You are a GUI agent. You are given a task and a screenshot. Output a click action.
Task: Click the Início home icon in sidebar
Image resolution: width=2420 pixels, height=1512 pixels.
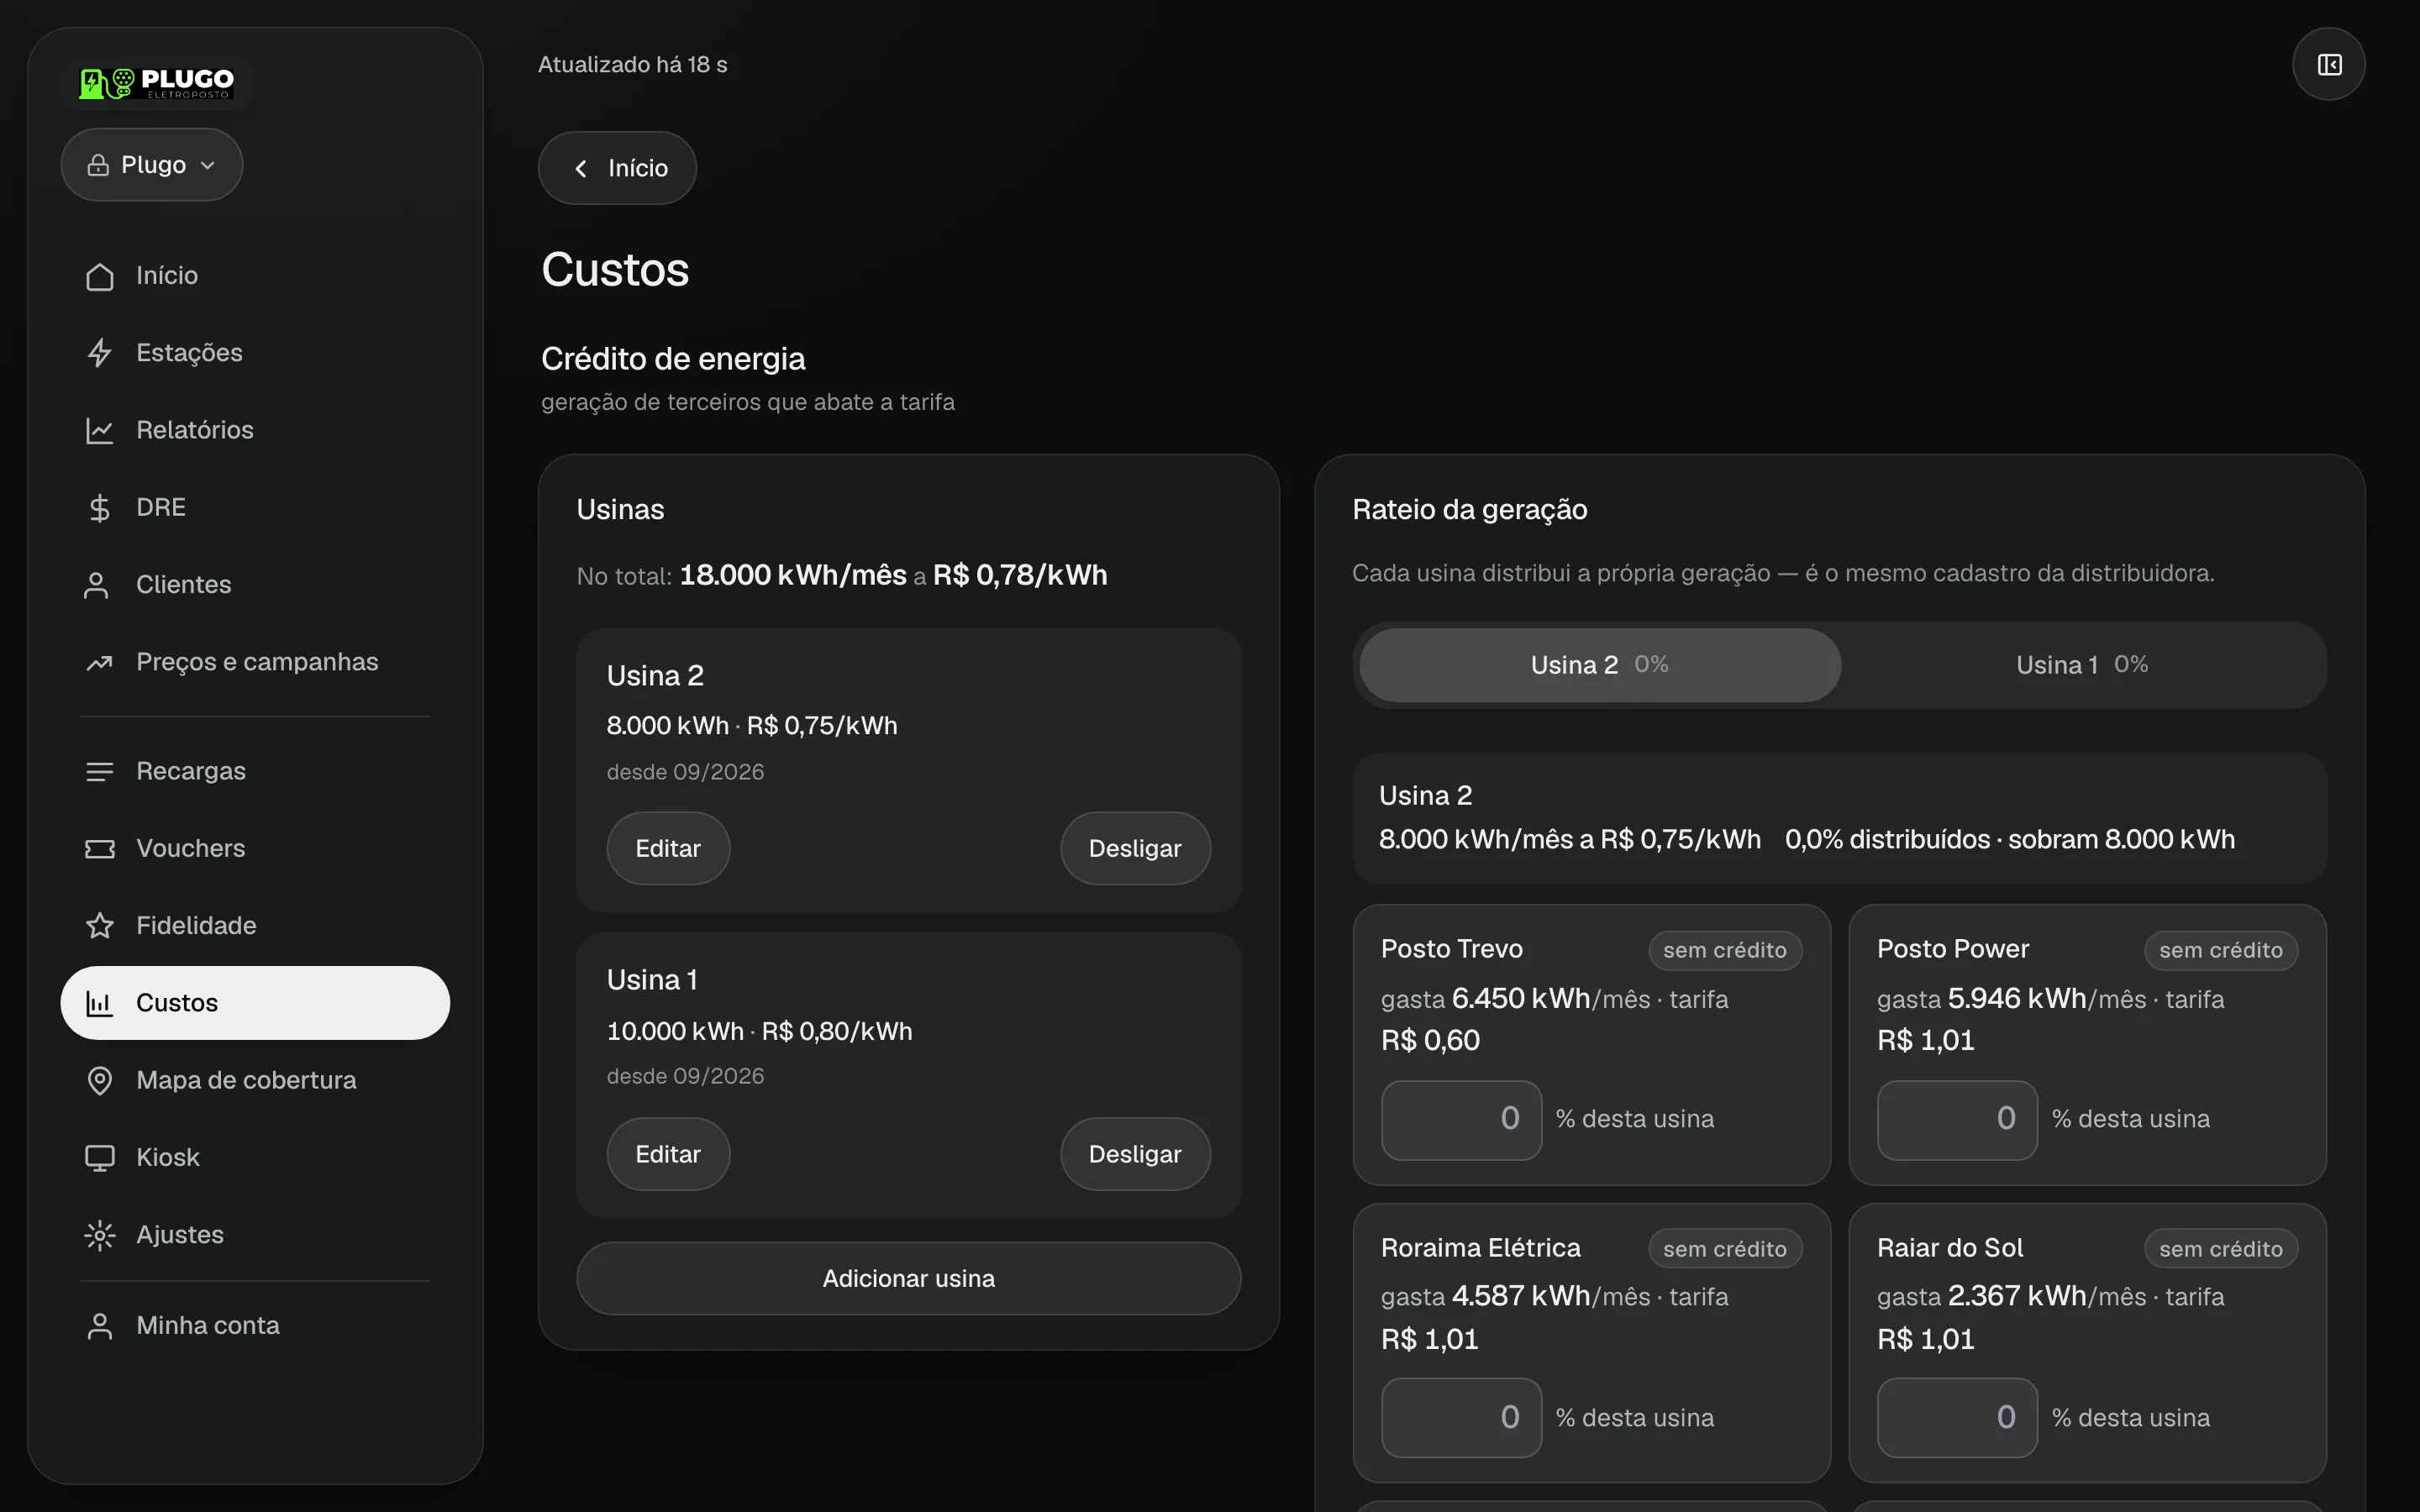coord(99,276)
